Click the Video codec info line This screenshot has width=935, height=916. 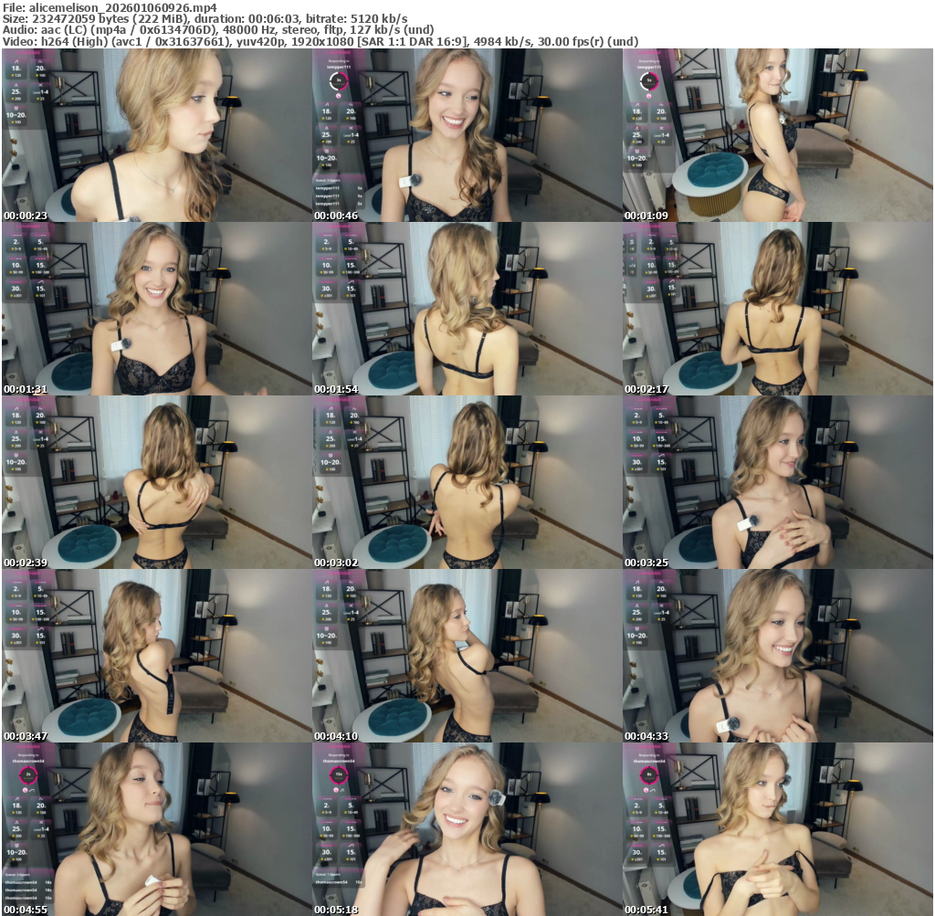(x=320, y=41)
